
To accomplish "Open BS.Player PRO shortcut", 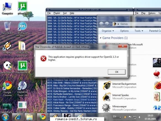I will [22, 29].
